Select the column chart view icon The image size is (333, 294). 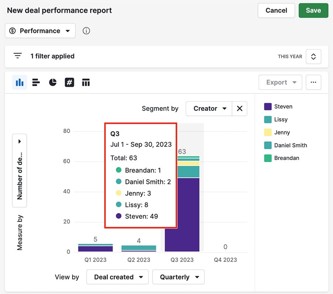19,82
